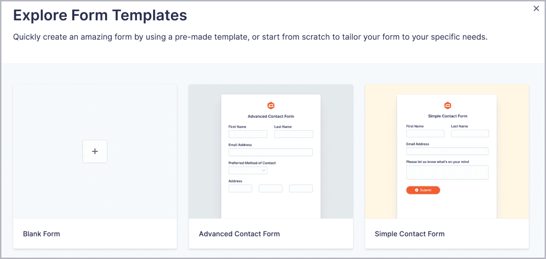Select the Blank Form template label
546x259 pixels.
(42, 234)
